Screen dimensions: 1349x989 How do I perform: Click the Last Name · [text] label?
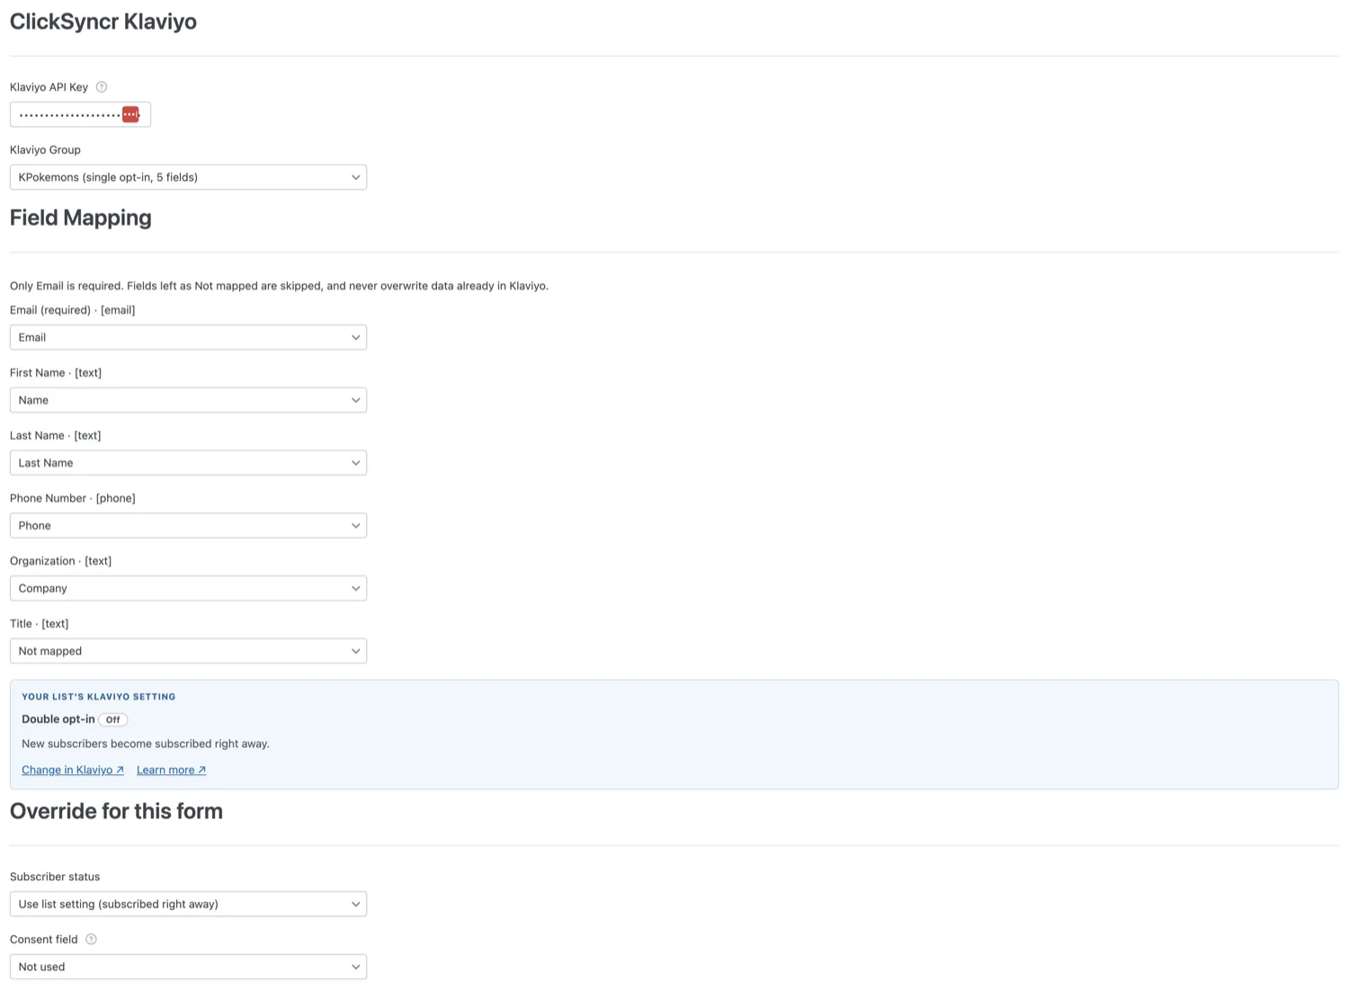tap(56, 436)
